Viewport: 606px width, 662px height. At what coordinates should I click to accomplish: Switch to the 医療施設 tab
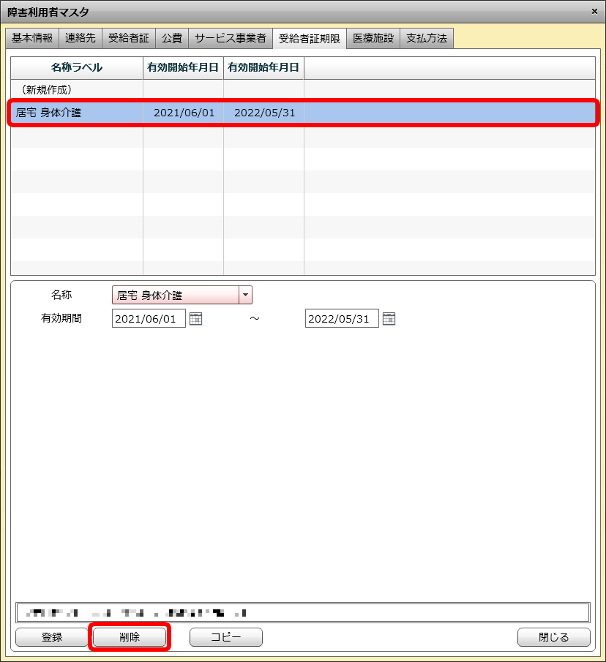point(373,38)
